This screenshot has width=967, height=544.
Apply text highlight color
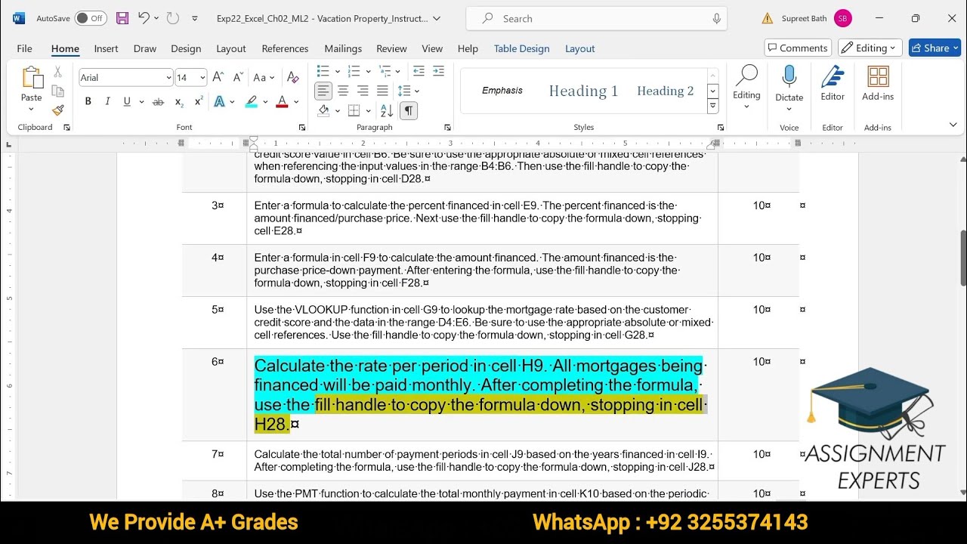(x=251, y=101)
